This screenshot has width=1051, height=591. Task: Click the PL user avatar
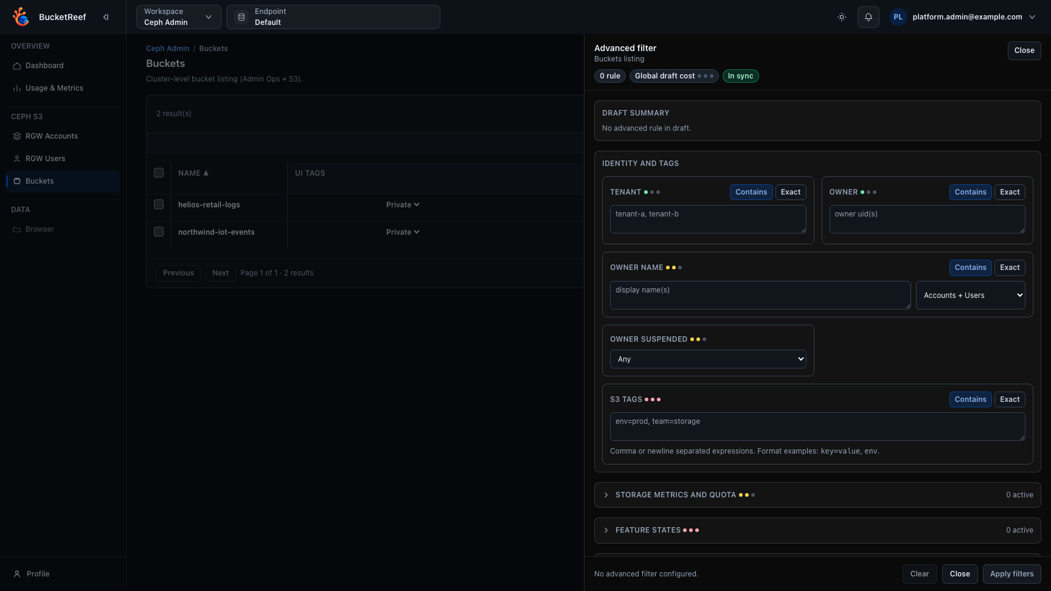click(898, 17)
